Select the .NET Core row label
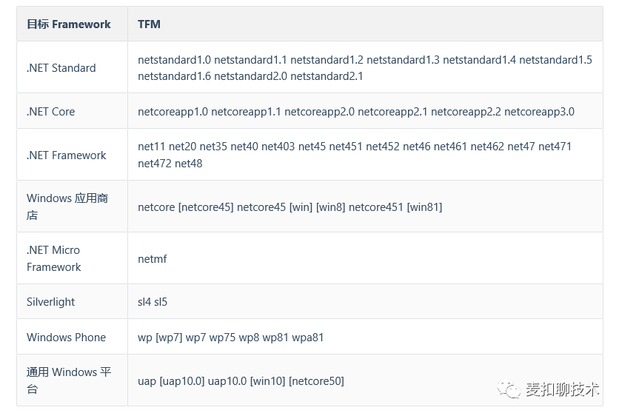 (x=50, y=112)
